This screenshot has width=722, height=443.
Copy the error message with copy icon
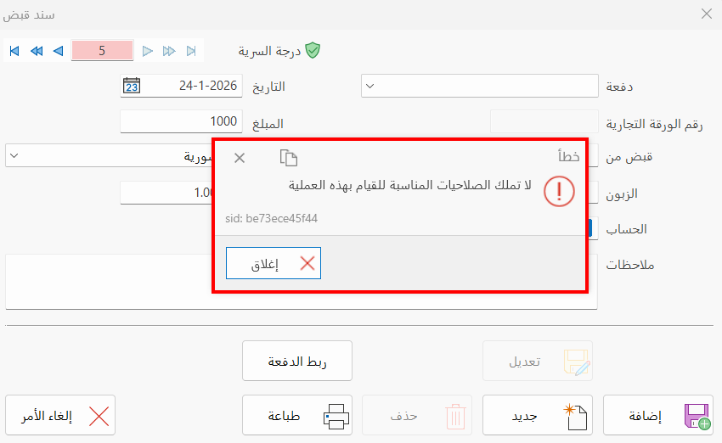point(288,158)
